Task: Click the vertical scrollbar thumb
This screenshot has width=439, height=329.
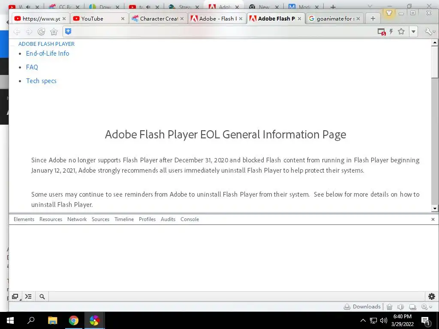Action: point(435,62)
